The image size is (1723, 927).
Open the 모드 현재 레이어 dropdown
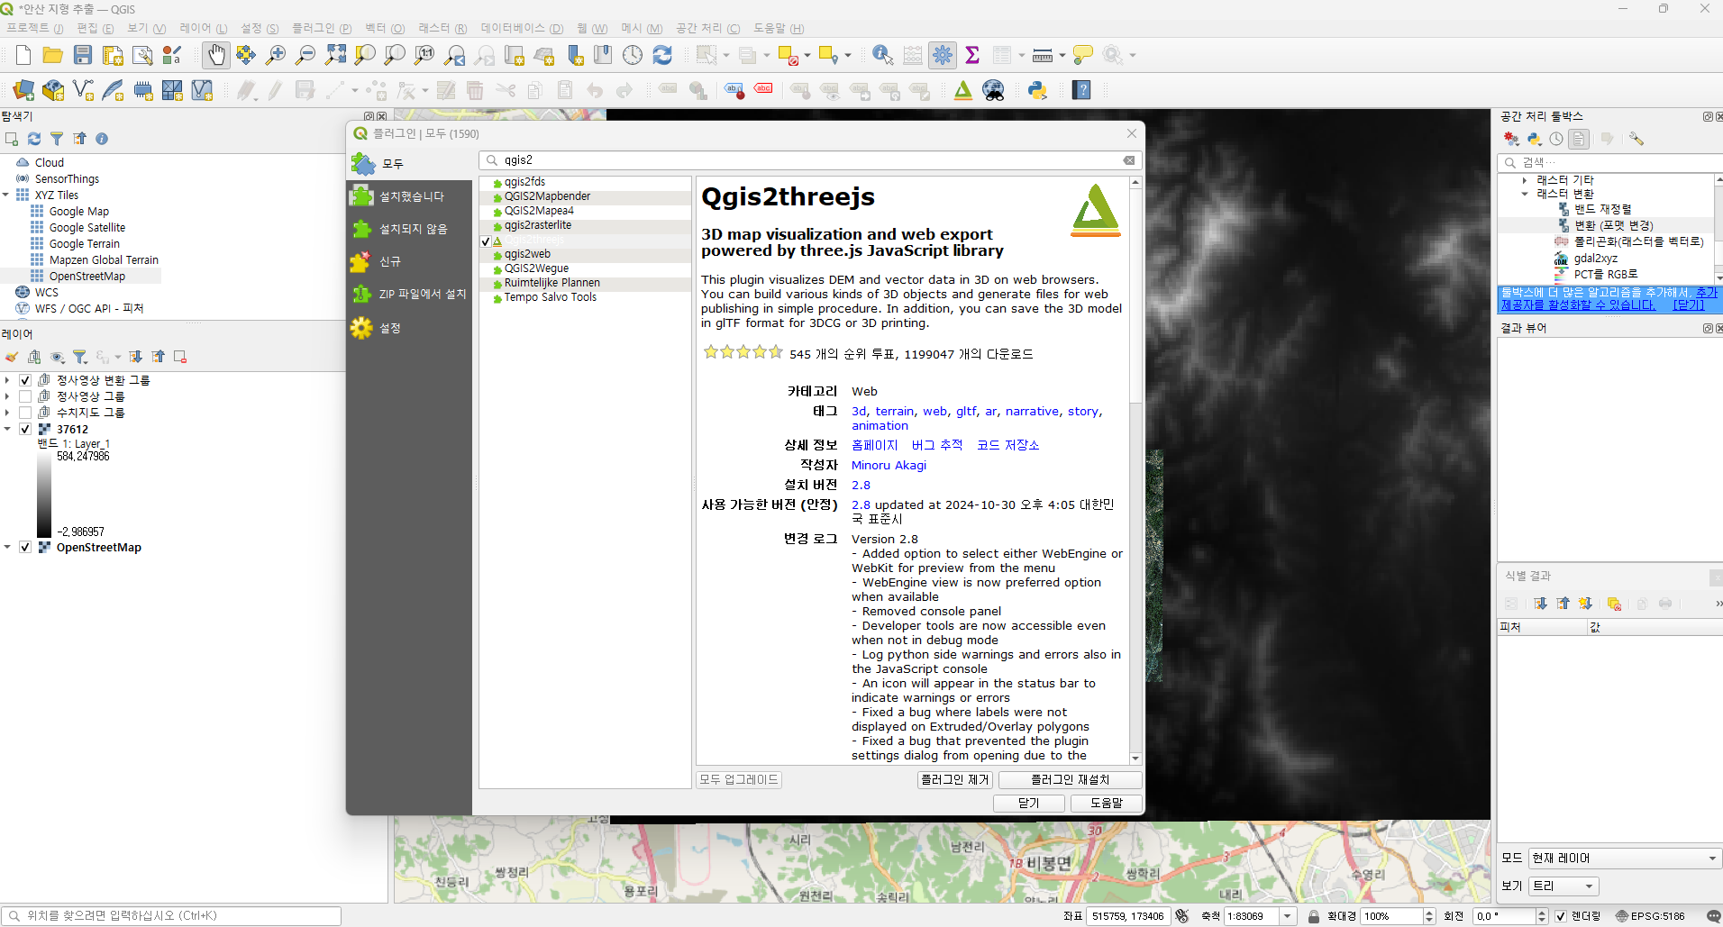[1625, 859]
